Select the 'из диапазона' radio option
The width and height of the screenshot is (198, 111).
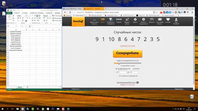tap(116, 69)
